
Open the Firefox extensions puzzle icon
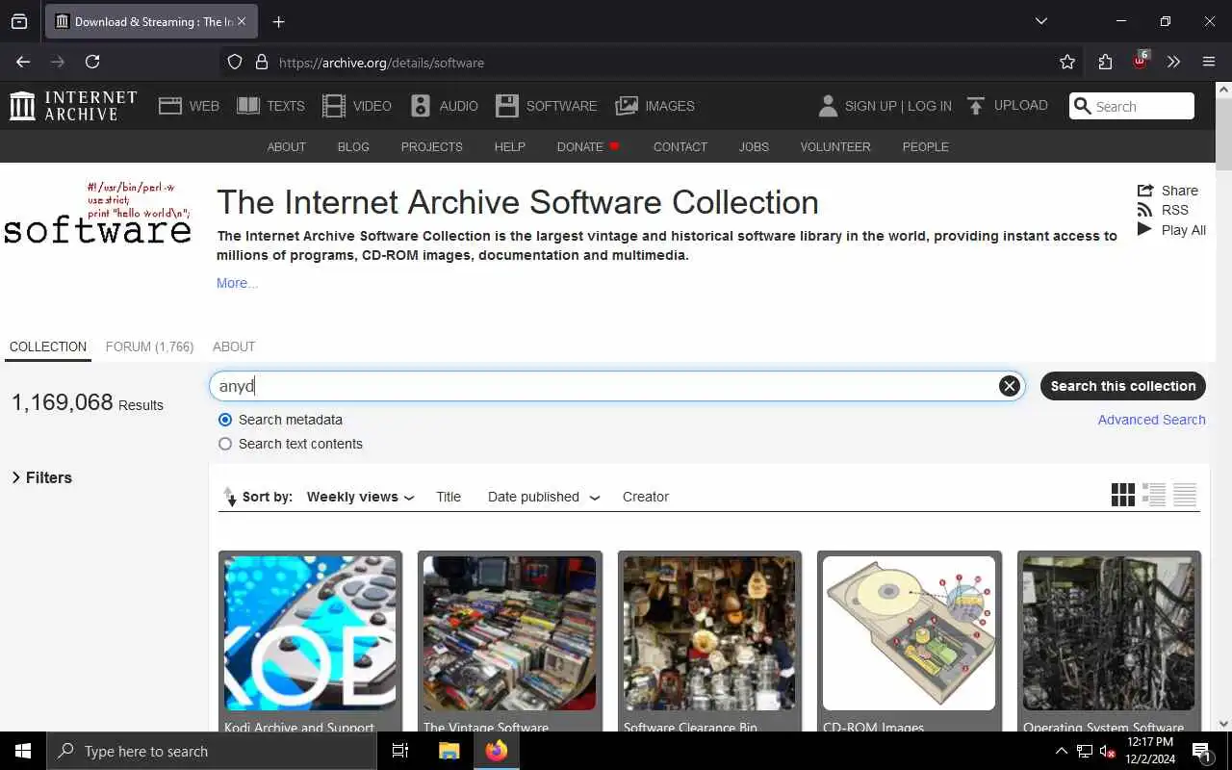(1105, 62)
